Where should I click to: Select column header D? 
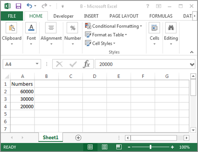point(94,76)
